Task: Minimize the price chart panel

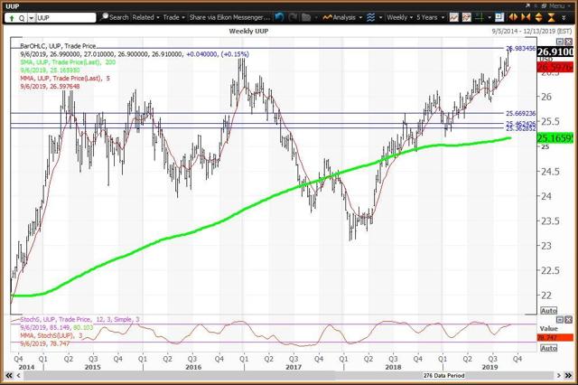Action: tap(560, 42)
